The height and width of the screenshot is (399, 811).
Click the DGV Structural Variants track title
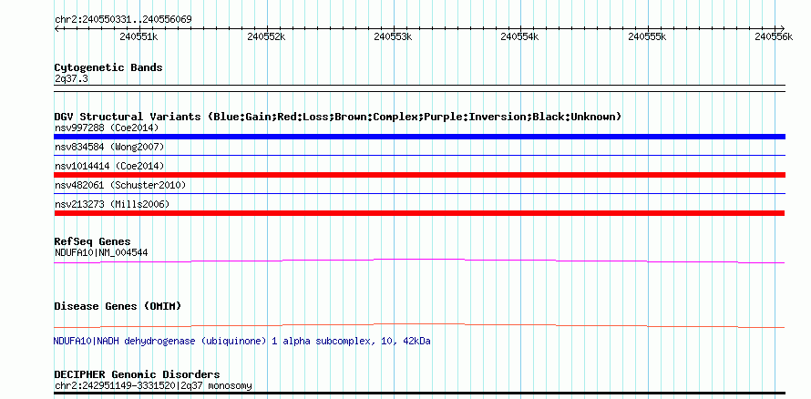pyautogui.click(x=338, y=117)
